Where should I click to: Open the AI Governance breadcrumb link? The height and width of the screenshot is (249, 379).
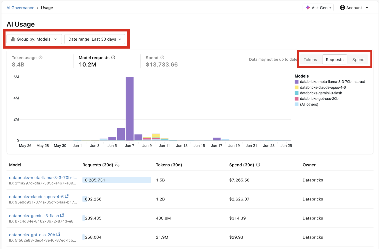(20, 8)
